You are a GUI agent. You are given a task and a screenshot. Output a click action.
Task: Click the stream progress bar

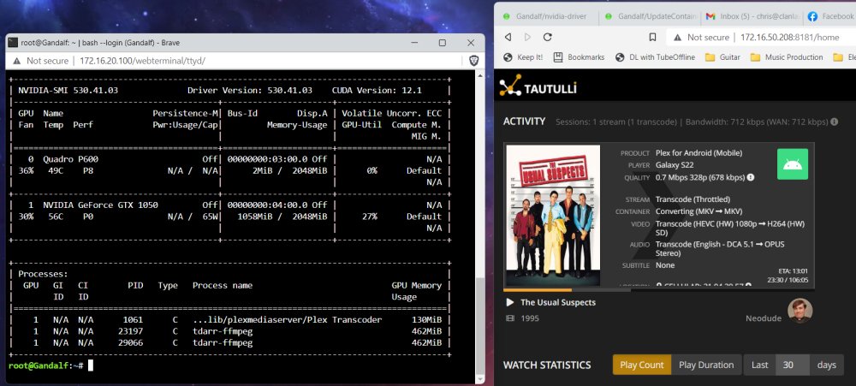pos(659,290)
